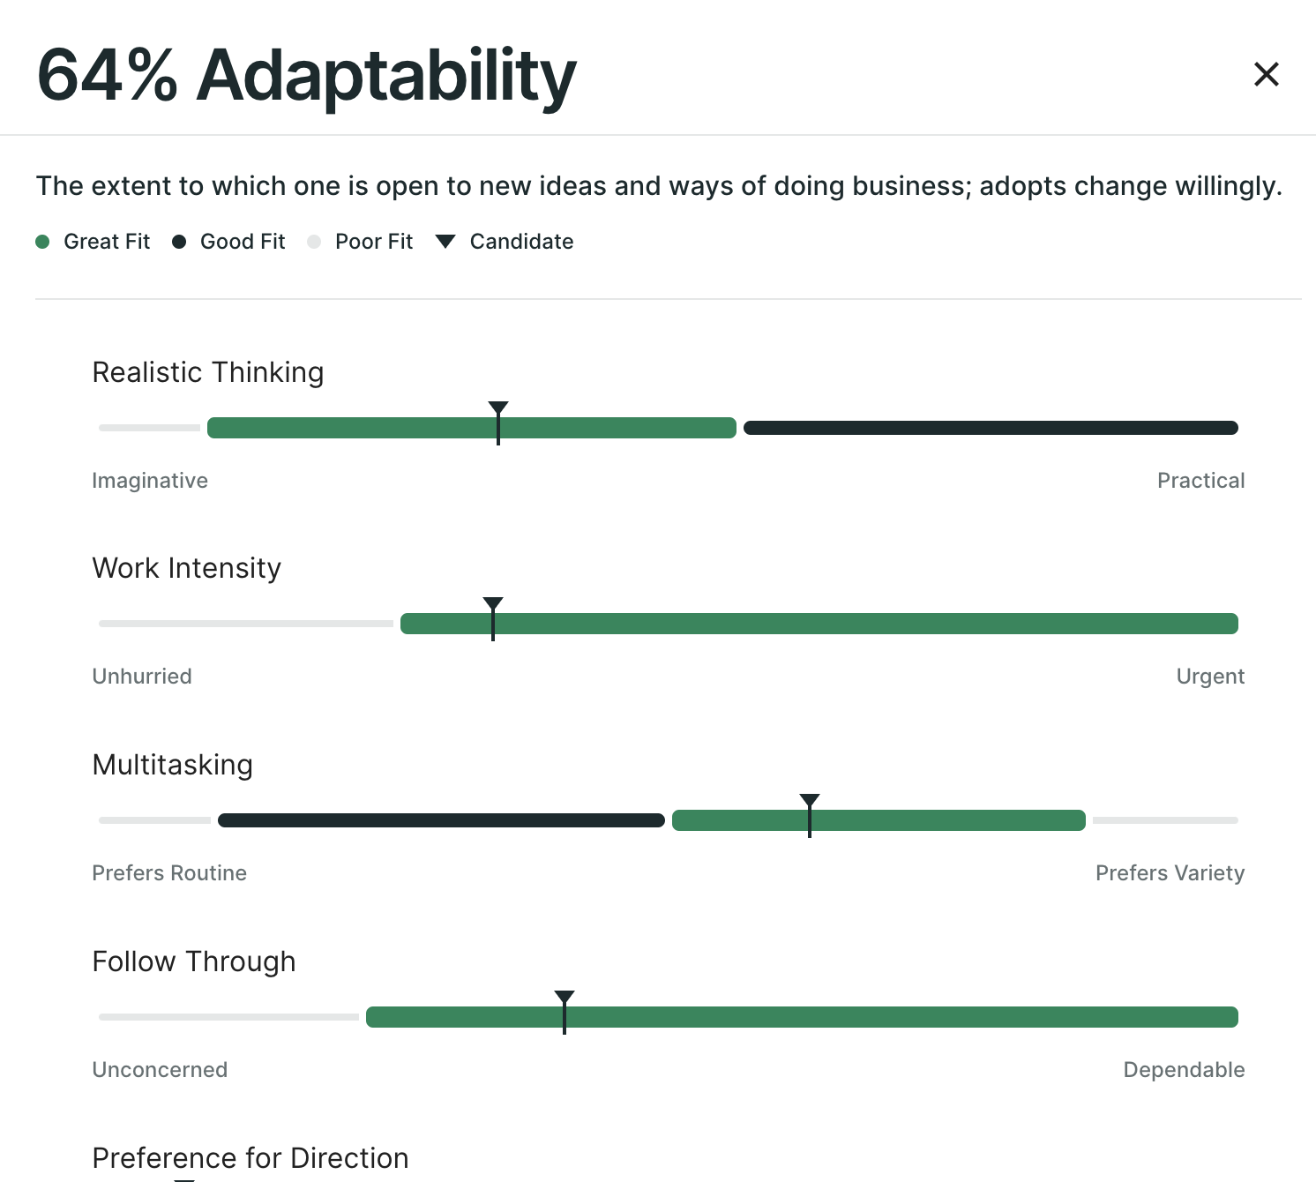
Task: Click the Candidate triangle legend icon
Action: (445, 242)
